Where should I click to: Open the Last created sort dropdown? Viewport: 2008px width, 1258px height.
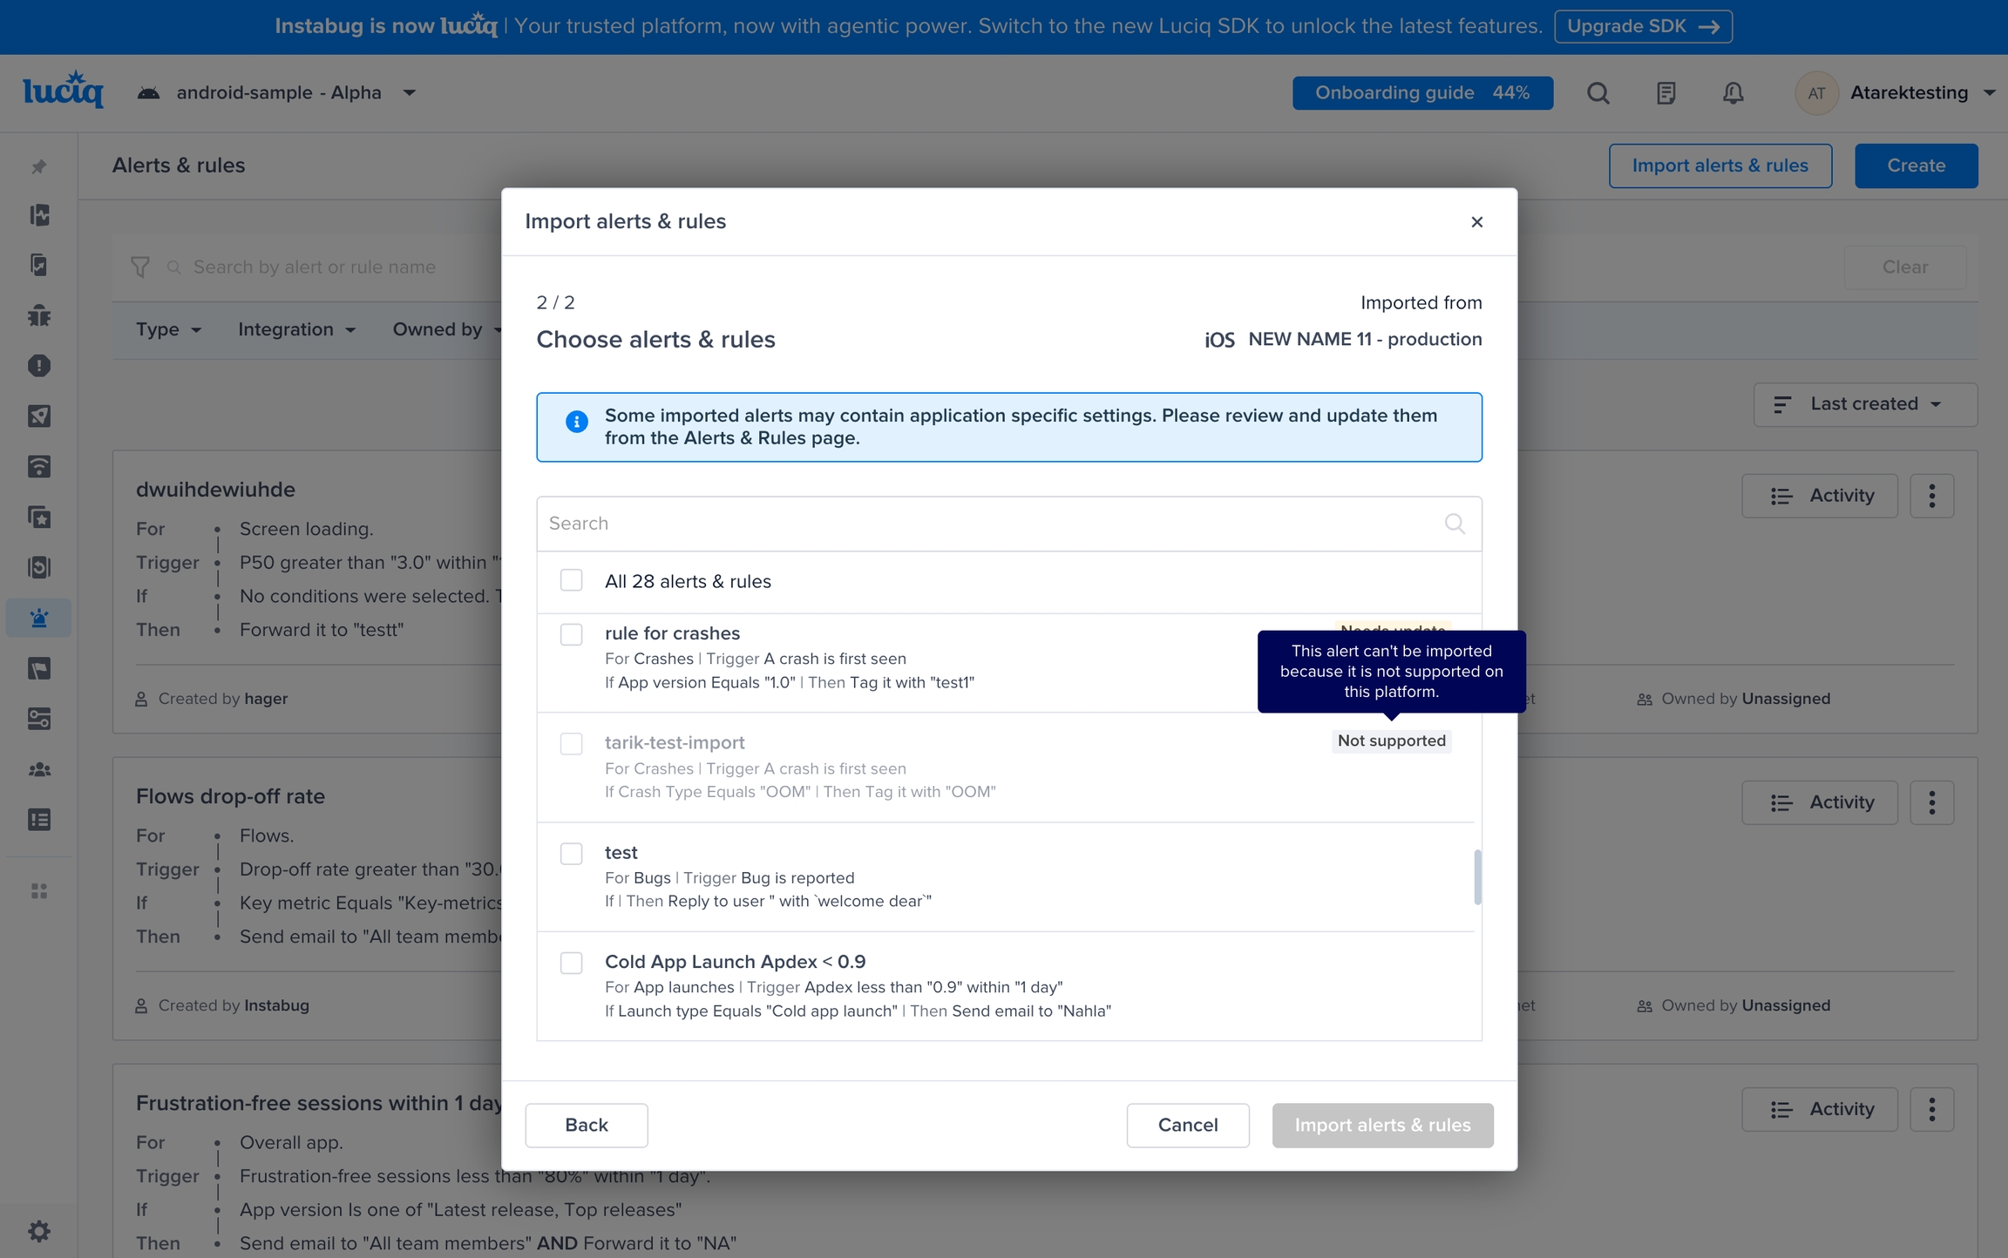click(1865, 404)
